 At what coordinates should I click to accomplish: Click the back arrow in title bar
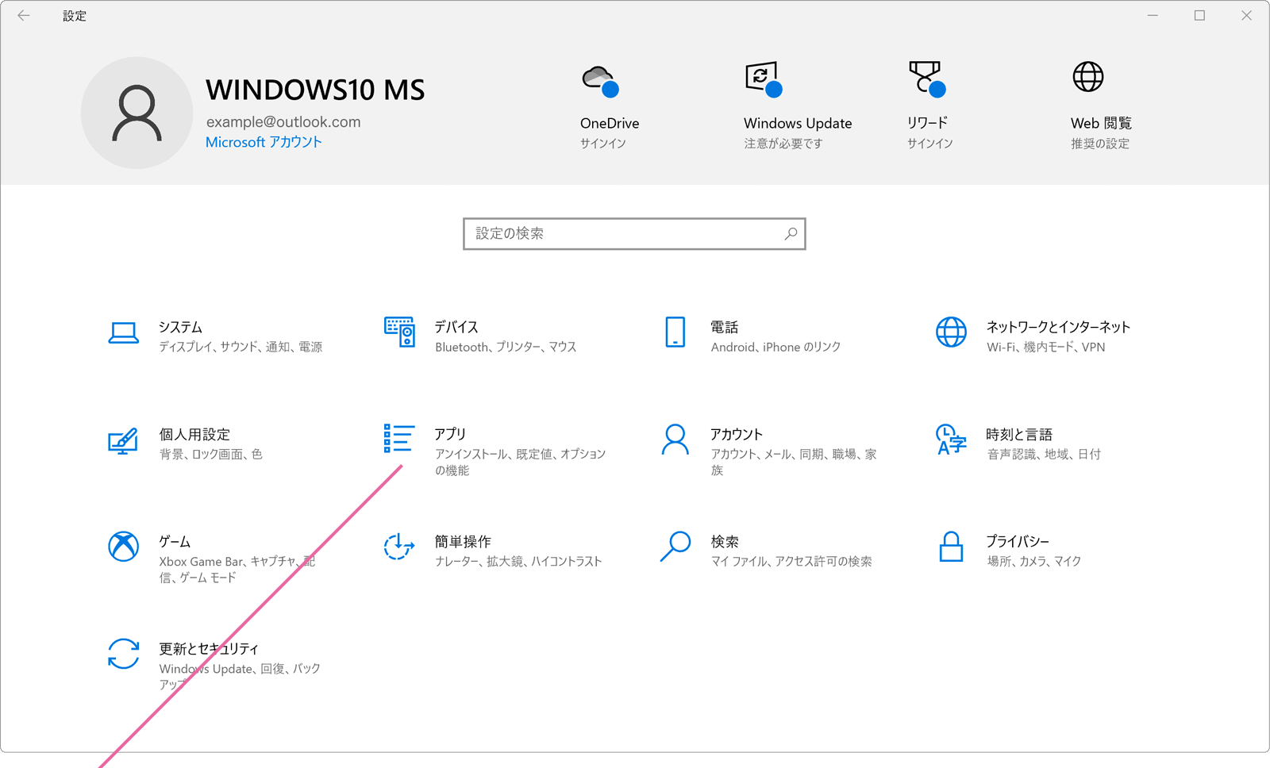[24, 15]
